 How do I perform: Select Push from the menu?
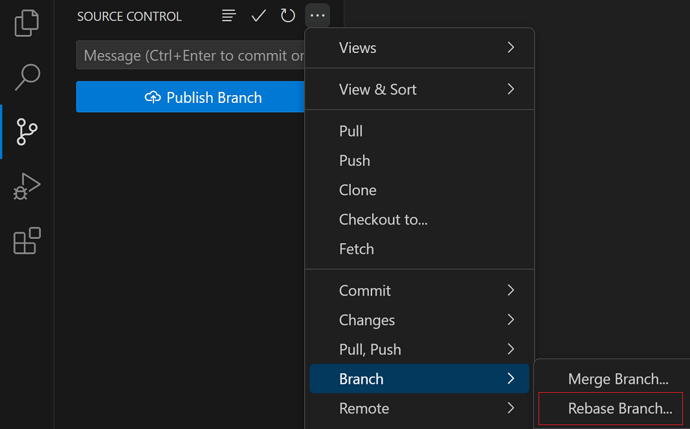coord(419,160)
